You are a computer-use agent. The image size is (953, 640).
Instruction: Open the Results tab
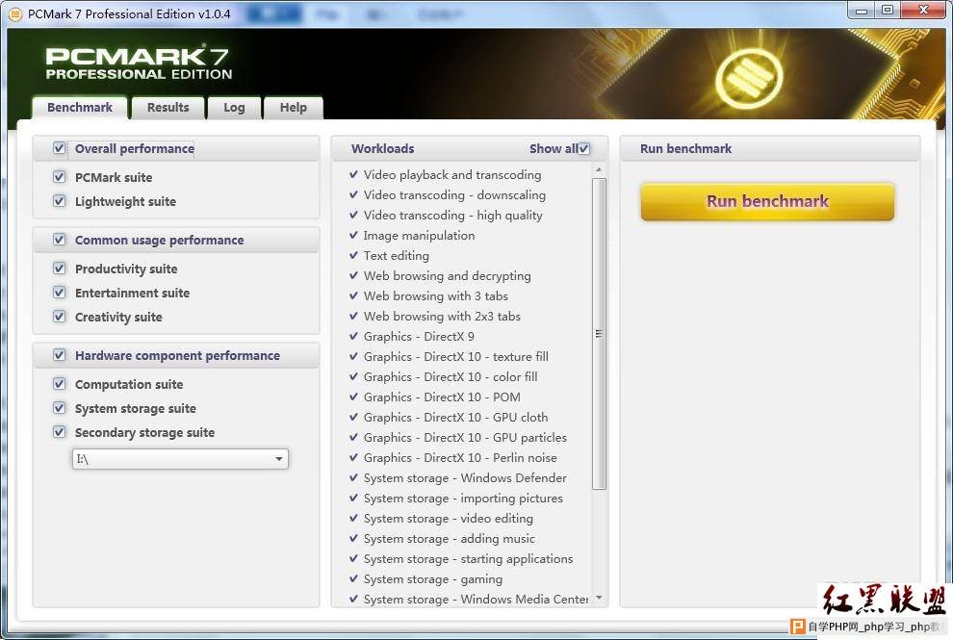coord(167,108)
